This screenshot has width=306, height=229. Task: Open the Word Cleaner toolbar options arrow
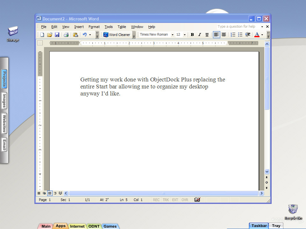(134, 35)
